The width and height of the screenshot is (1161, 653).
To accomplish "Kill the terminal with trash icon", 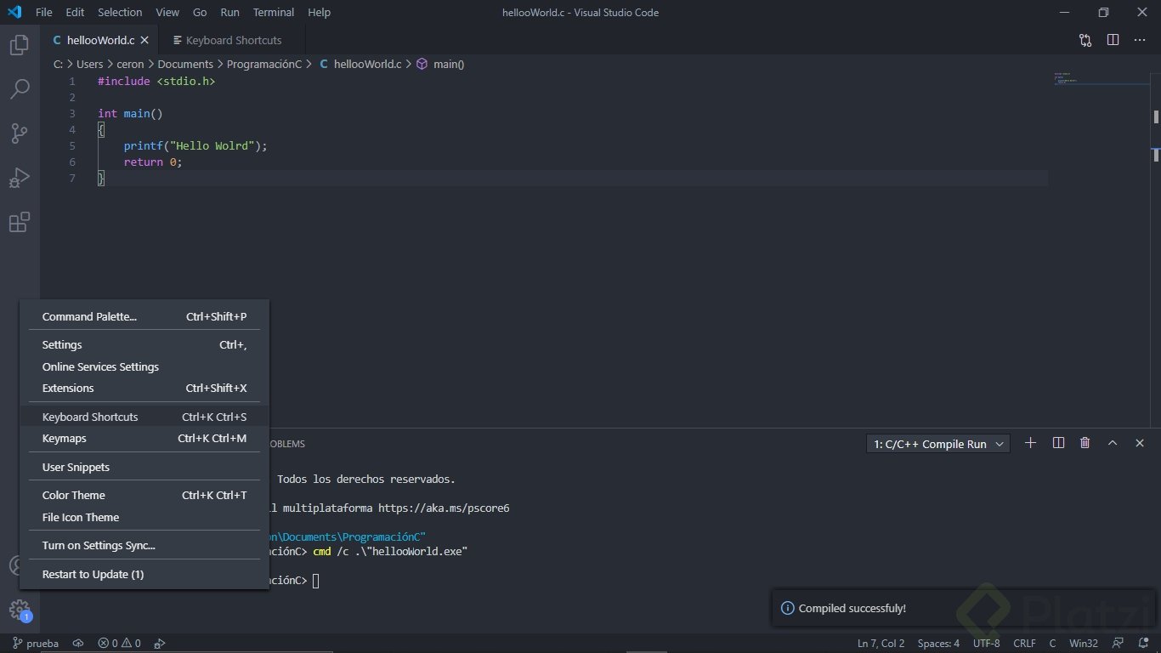I will click(1085, 443).
